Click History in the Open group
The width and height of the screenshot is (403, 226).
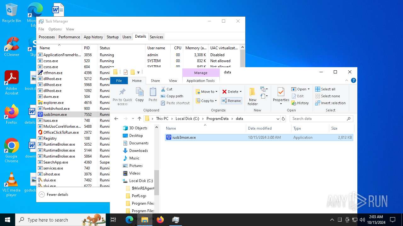coord(300,103)
